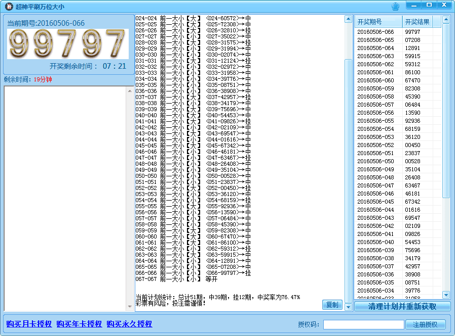Sort by 开奖期号 column header
Viewport: 455px width, 336px height.
[378, 22]
